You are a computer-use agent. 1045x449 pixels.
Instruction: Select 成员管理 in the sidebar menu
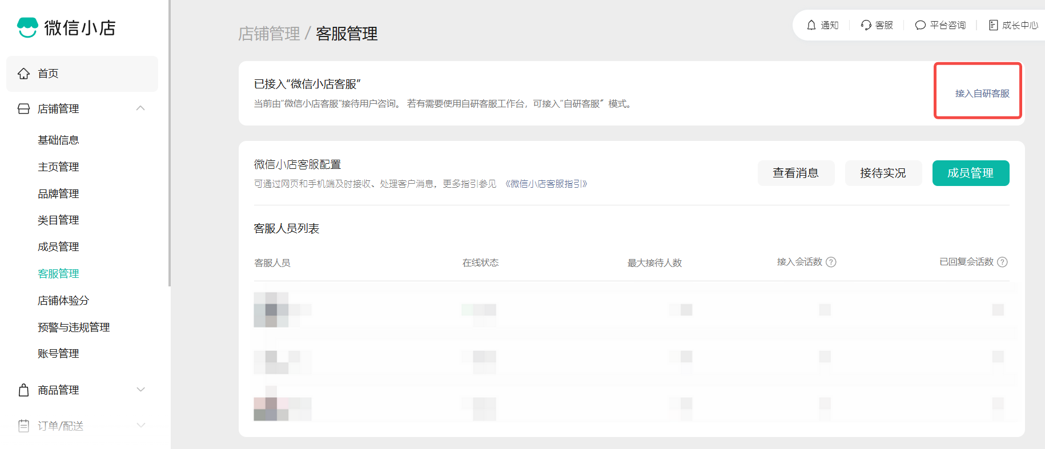[58, 246]
